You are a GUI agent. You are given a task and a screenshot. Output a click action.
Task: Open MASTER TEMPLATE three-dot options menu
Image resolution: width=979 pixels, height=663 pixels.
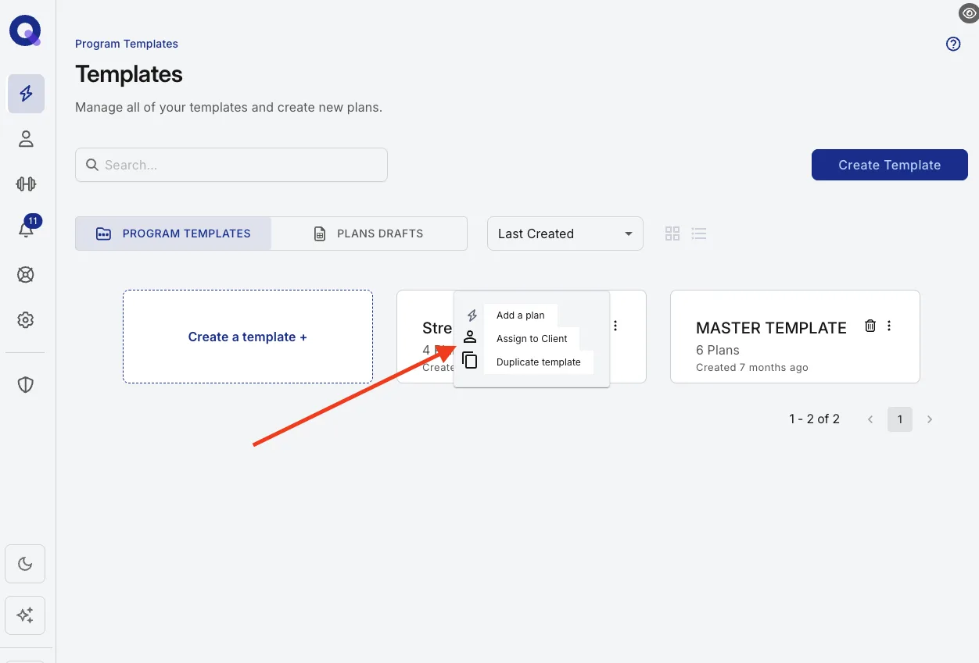(x=889, y=326)
